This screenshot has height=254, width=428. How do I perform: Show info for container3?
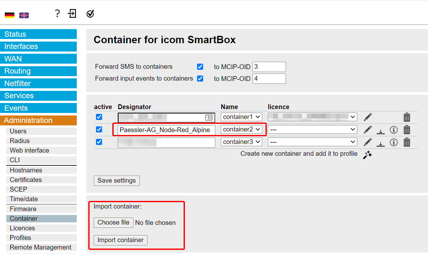coord(393,142)
